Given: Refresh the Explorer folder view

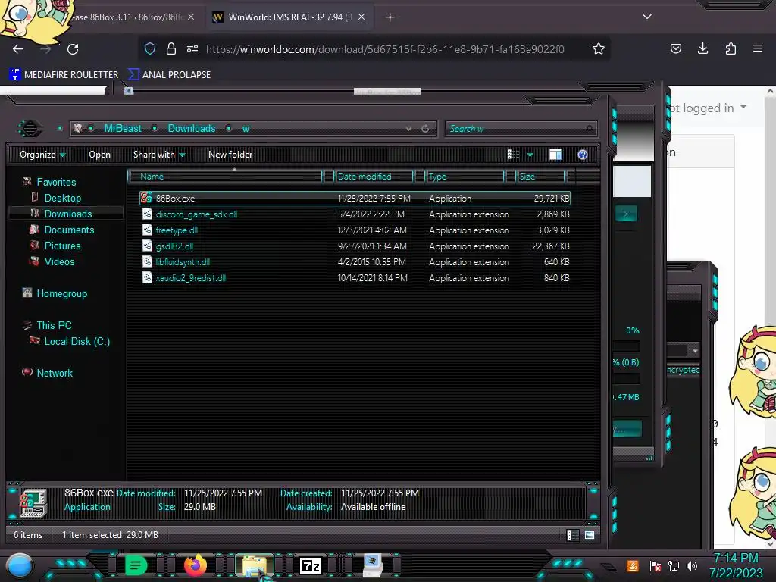Looking at the screenshot, I should 425,129.
